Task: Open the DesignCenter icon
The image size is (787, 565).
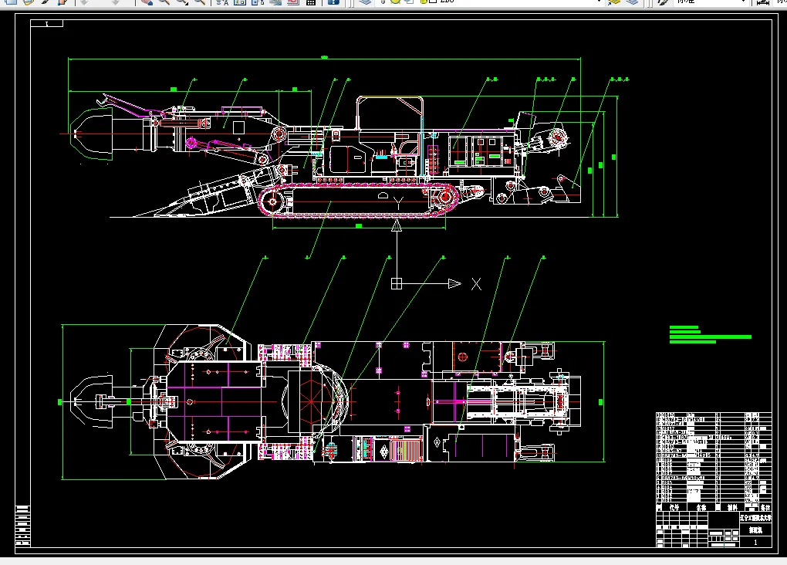Action: click(240, 2)
